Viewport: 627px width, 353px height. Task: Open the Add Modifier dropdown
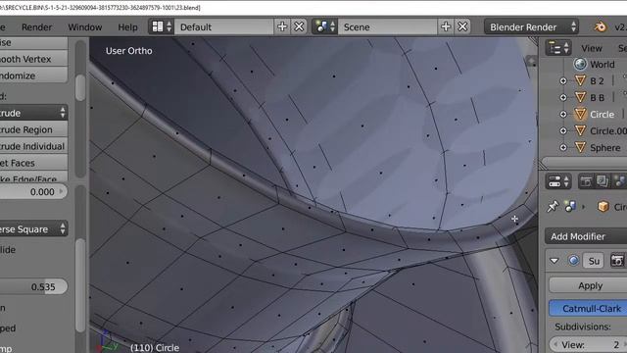(x=586, y=236)
